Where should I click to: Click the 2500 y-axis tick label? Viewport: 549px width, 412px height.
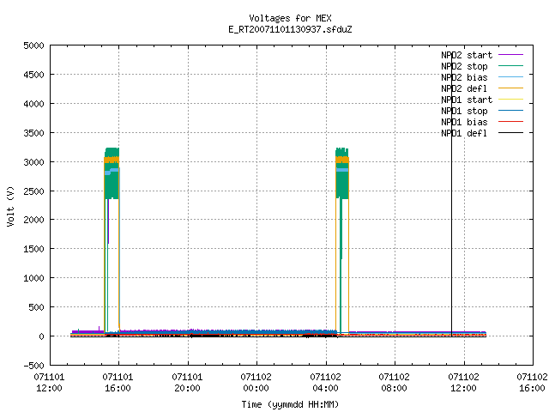33,191
